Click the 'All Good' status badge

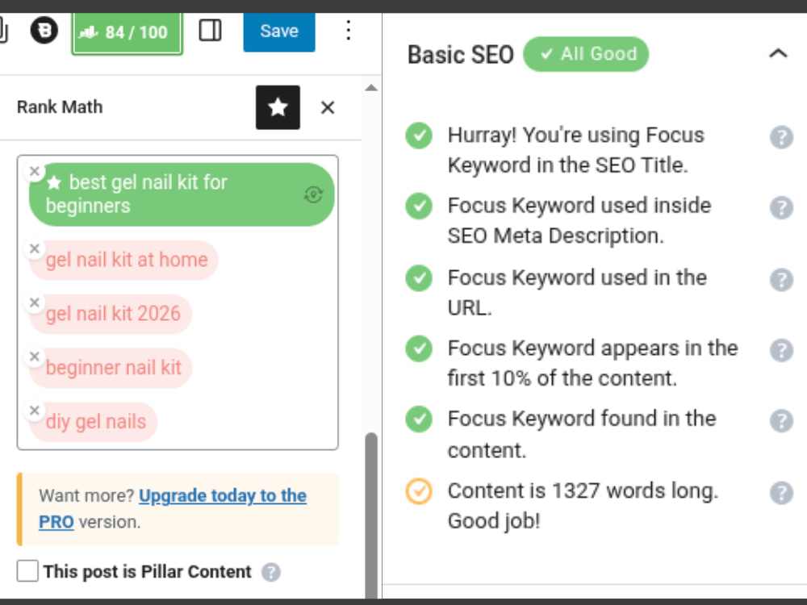(x=586, y=54)
